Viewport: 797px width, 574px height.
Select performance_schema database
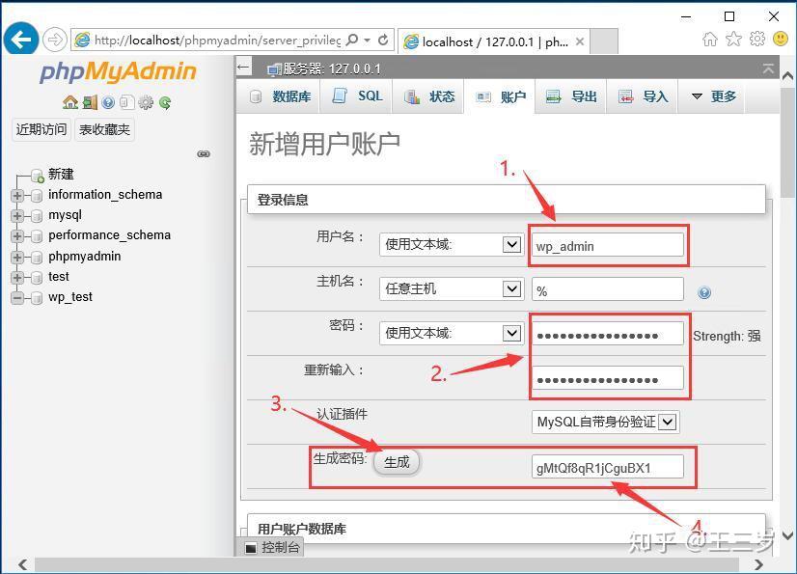click(x=109, y=234)
